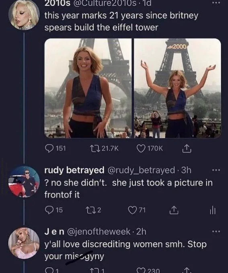
Task: Like Jen's reply with 230 likes
Action: [x=148, y=271]
